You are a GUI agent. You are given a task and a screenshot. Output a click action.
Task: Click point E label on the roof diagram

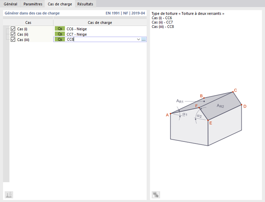211,123
